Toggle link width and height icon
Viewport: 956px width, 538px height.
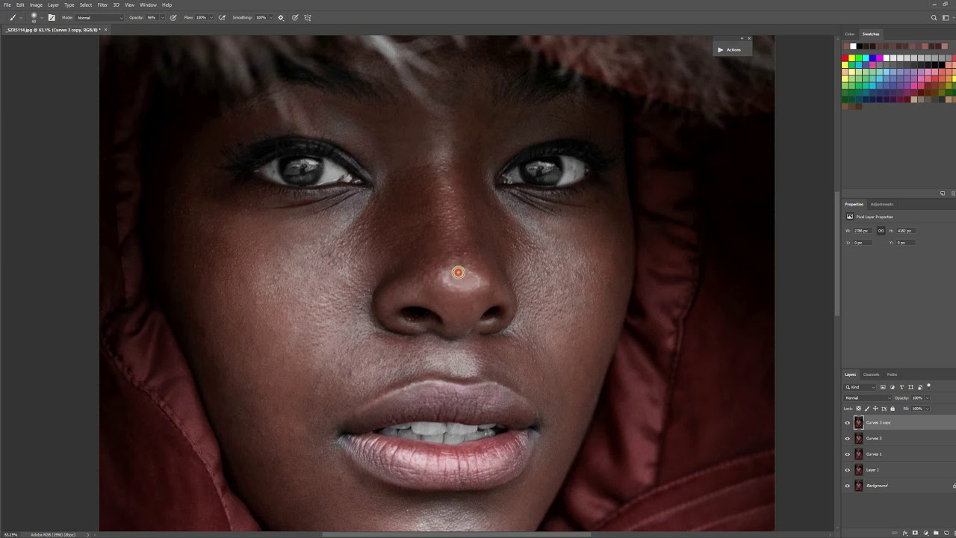pyautogui.click(x=881, y=231)
